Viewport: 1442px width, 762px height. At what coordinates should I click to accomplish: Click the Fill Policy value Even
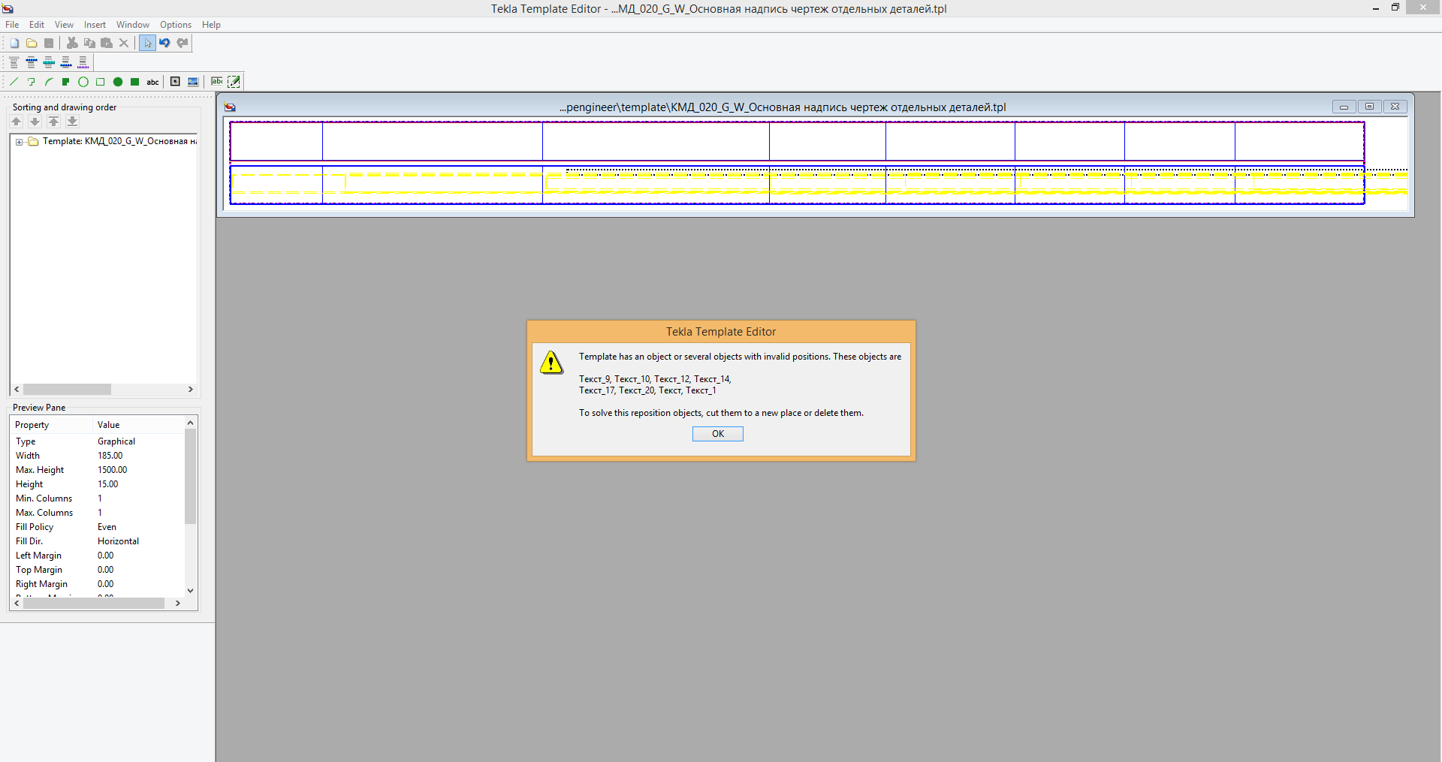107,527
